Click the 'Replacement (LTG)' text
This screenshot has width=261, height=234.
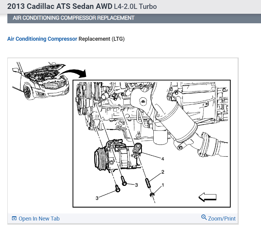click(102, 39)
